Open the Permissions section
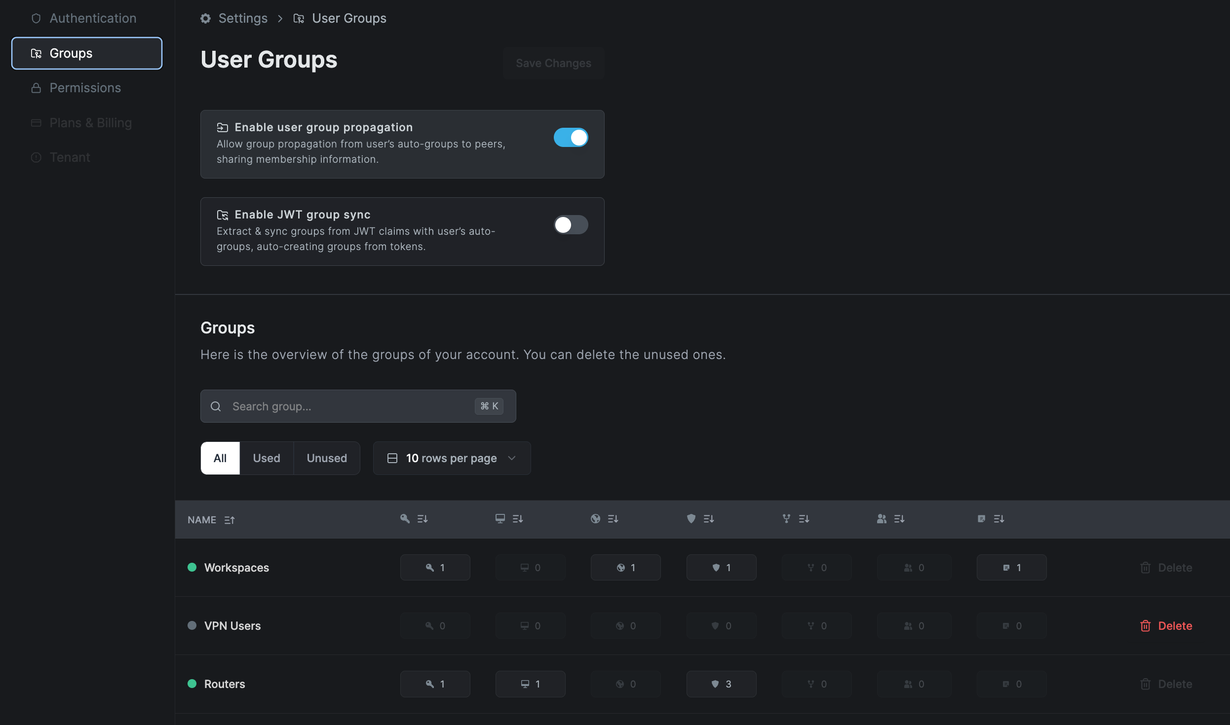1230x725 pixels. 85,88
